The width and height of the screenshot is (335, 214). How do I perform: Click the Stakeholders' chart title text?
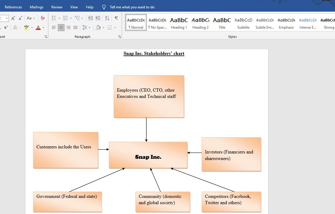coord(154,53)
